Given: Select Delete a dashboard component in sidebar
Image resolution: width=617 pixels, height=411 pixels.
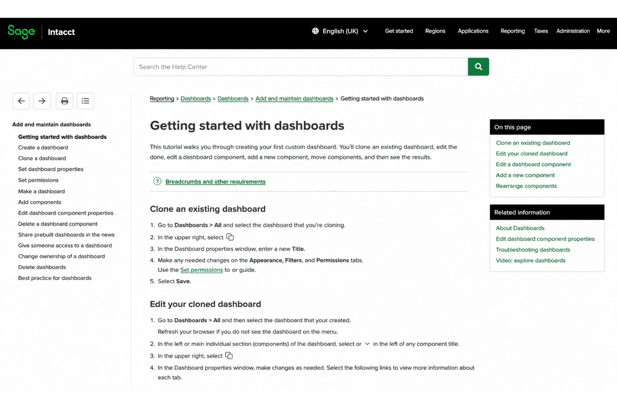Looking at the screenshot, I should point(58,224).
